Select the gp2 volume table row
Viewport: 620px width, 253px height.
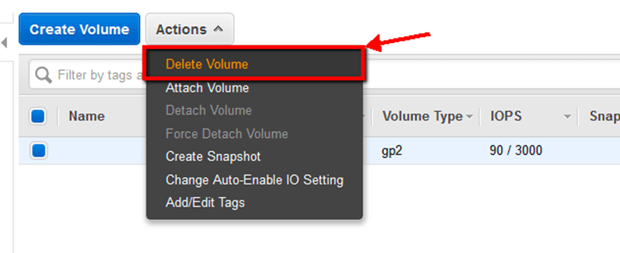point(319,151)
